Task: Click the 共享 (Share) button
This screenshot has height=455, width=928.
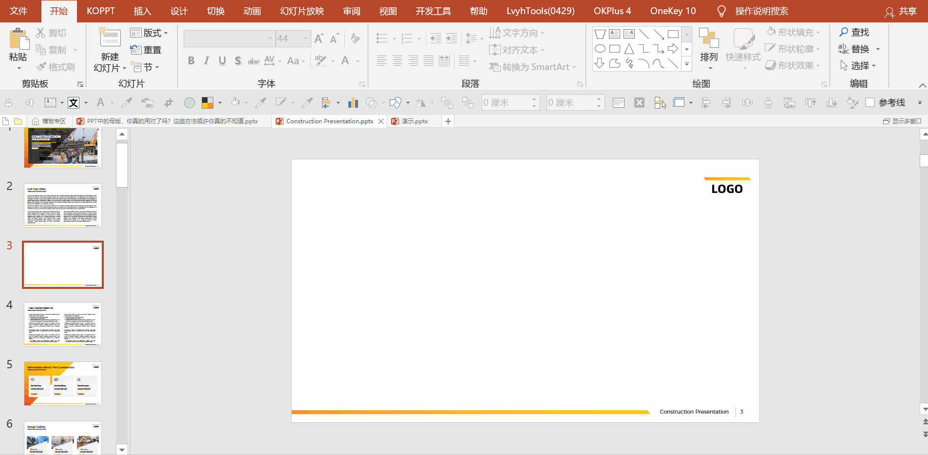Action: [x=901, y=11]
